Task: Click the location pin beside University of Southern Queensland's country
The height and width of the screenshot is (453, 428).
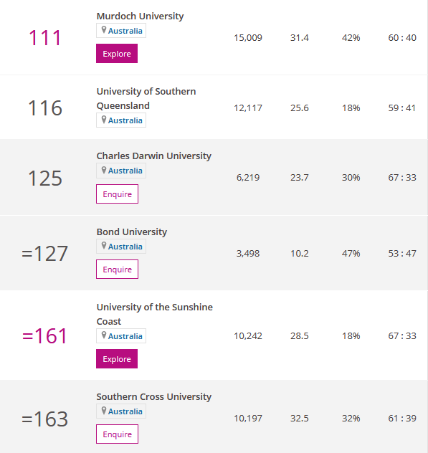Action: tap(104, 119)
